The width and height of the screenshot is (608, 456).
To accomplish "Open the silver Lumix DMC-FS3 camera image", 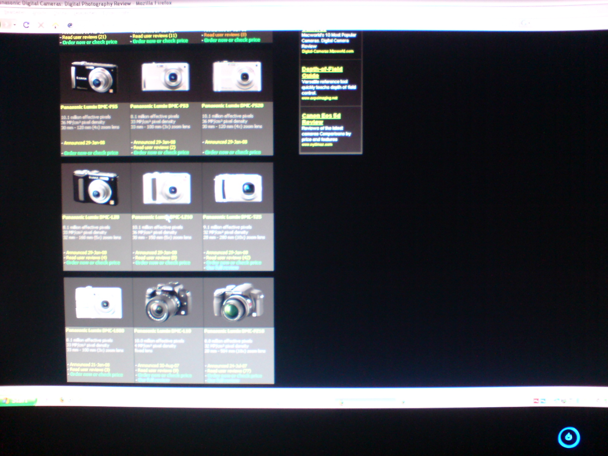I will [165, 77].
